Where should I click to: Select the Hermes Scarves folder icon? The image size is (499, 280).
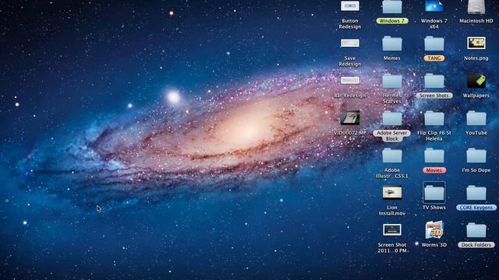[x=391, y=81]
